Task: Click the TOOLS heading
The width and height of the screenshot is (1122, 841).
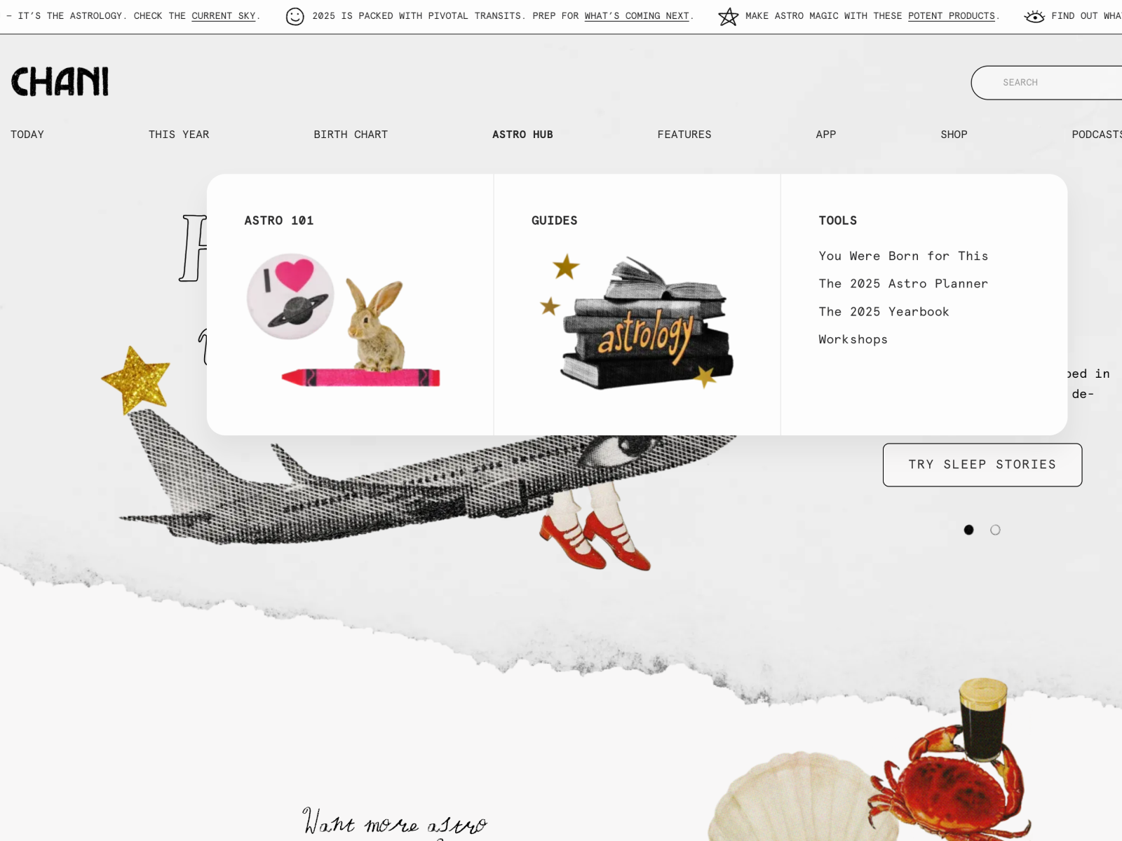Action: [838, 221]
